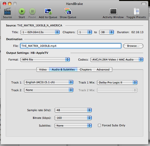Click the Duration value 02:16:13
Screen dimensions: 150x146
tap(137, 32)
